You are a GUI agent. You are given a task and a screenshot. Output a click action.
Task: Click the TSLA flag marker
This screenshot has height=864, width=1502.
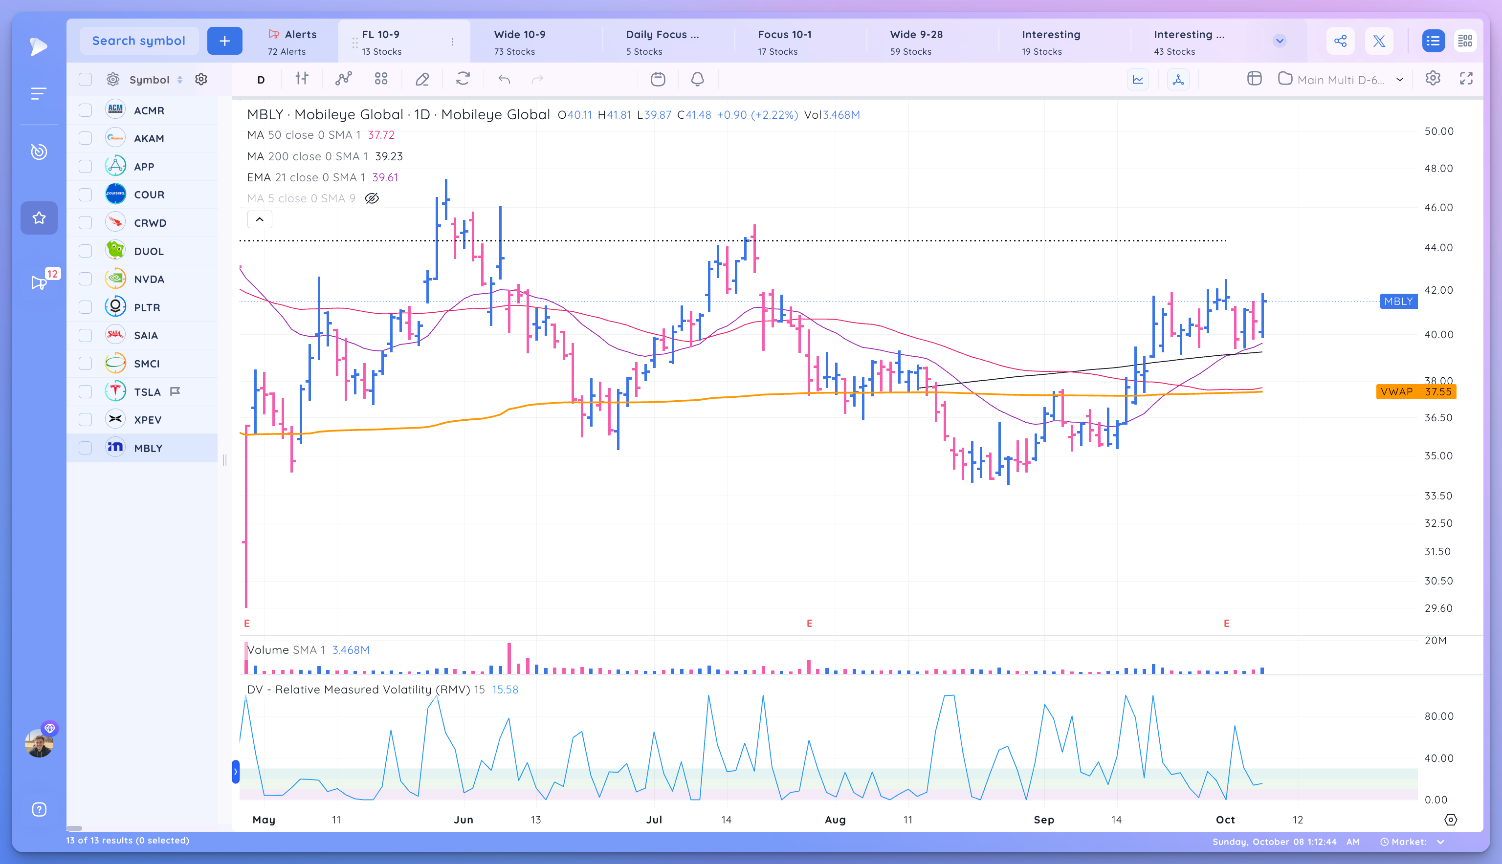pos(175,391)
